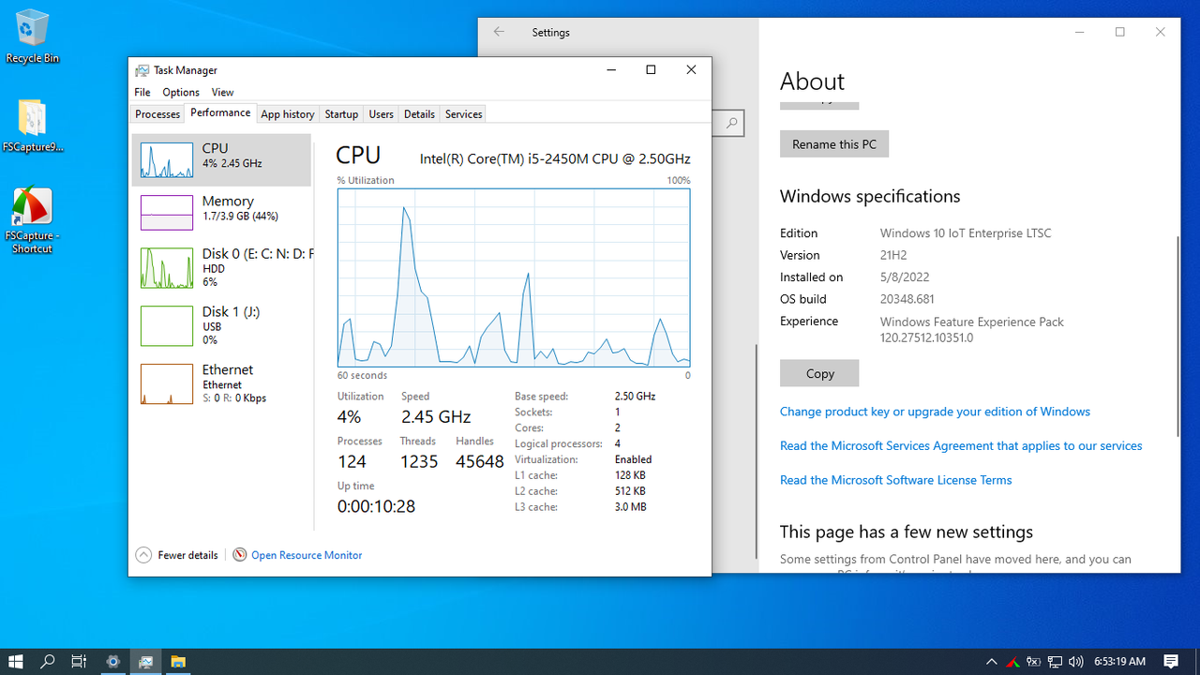Open Microsoft Software License Terms link
Screen dimensions: 1200x675
pyautogui.click(x=896, y=480)
